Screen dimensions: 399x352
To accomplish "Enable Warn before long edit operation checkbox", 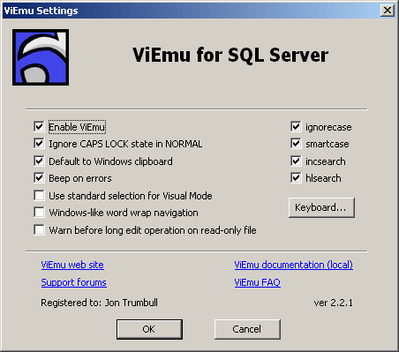I will coord(39,230).
